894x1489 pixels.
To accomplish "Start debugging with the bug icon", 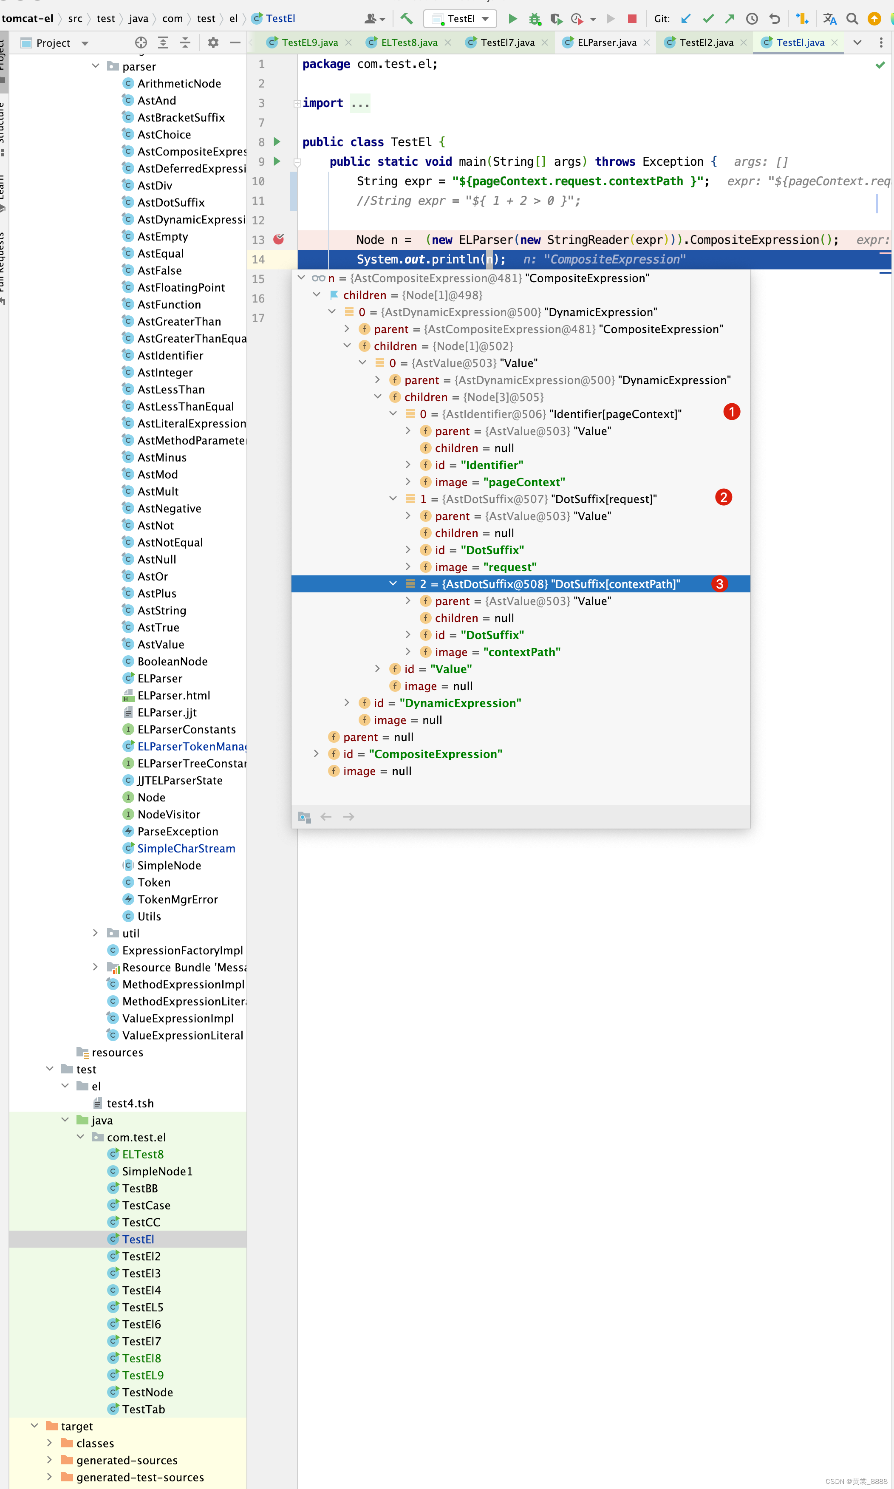I will (x=535, y=19).
